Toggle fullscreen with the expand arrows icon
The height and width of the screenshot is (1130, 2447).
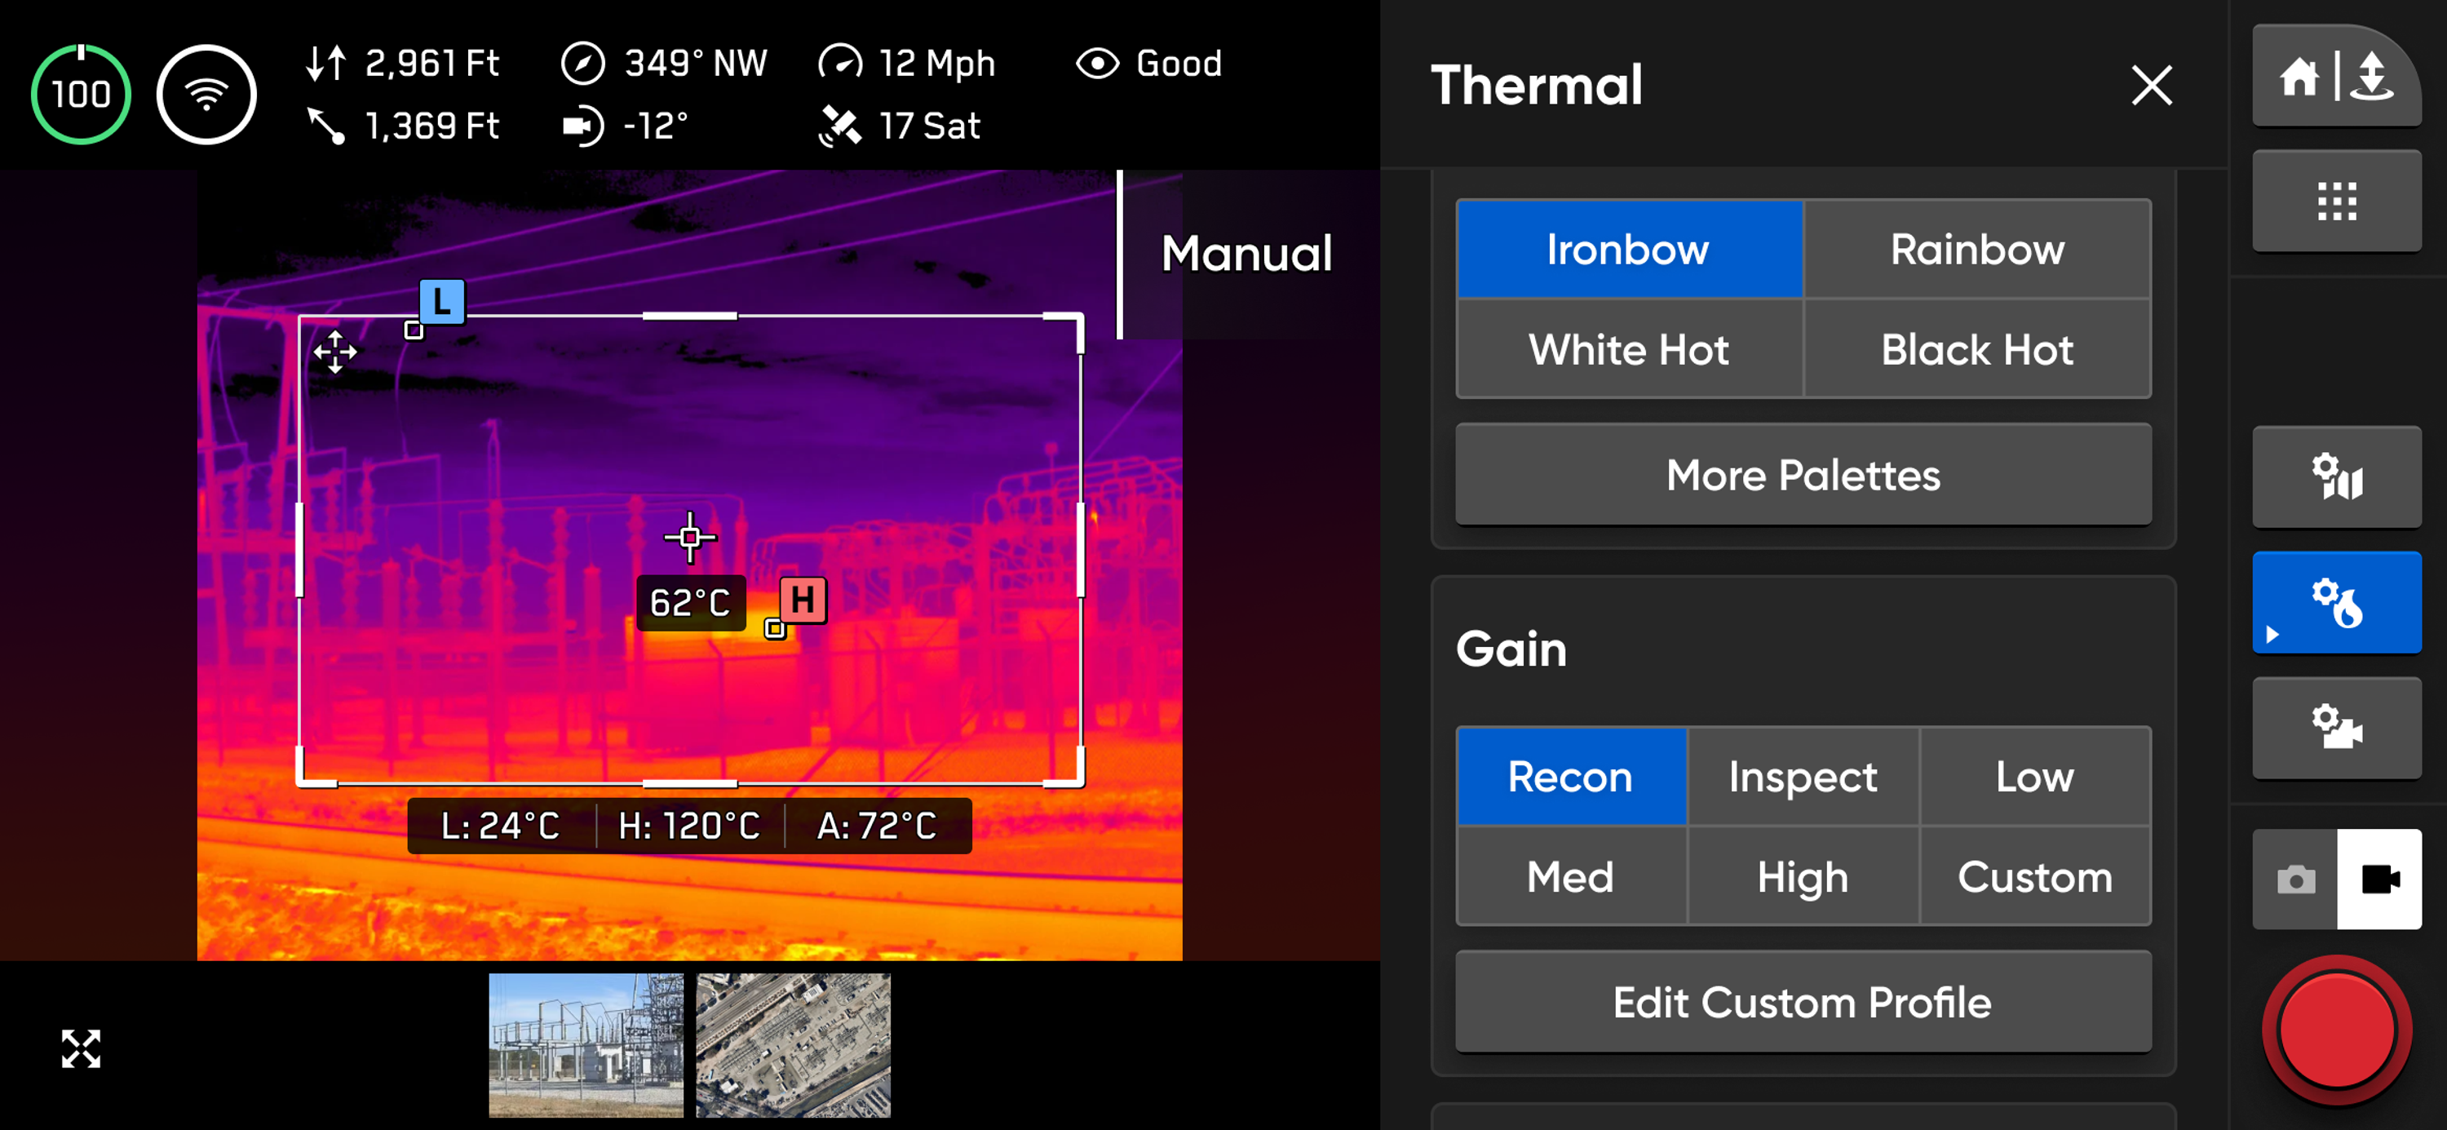click(x=81, y=1048)
